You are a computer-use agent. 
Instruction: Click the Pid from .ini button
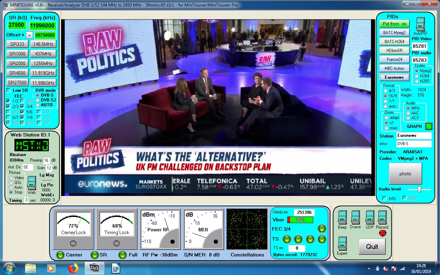point(395,24)
